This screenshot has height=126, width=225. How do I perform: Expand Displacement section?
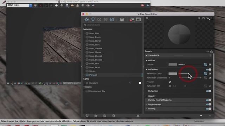[146, 104]
